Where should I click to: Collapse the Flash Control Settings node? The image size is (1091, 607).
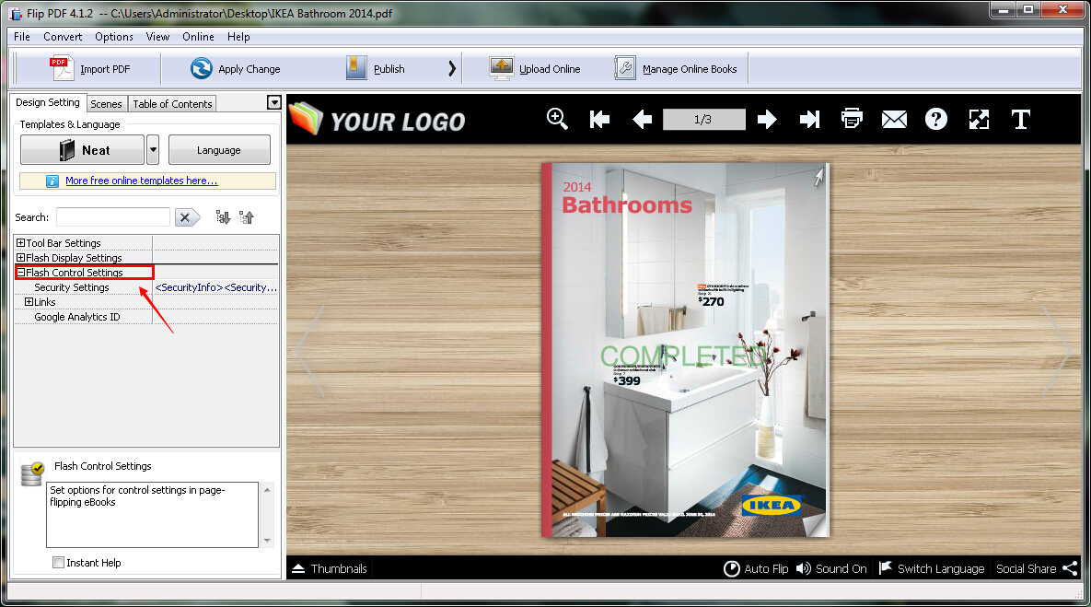21,273
